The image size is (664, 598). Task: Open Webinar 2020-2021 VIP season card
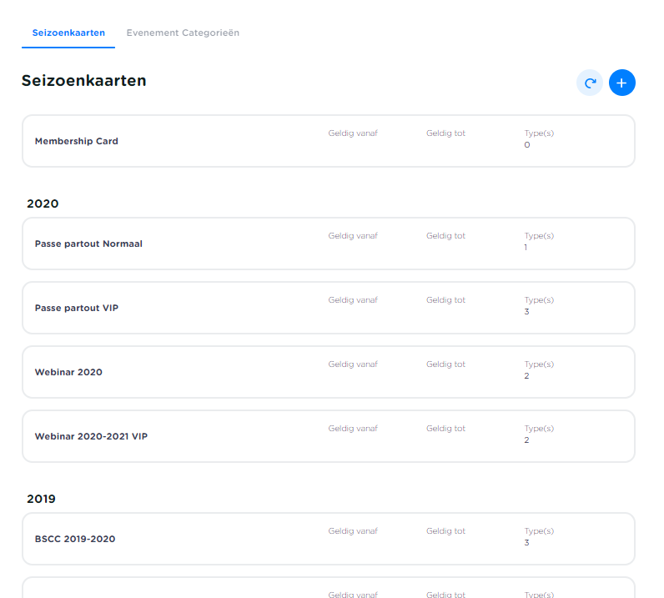pyautogui.click(x=91, y=436)
